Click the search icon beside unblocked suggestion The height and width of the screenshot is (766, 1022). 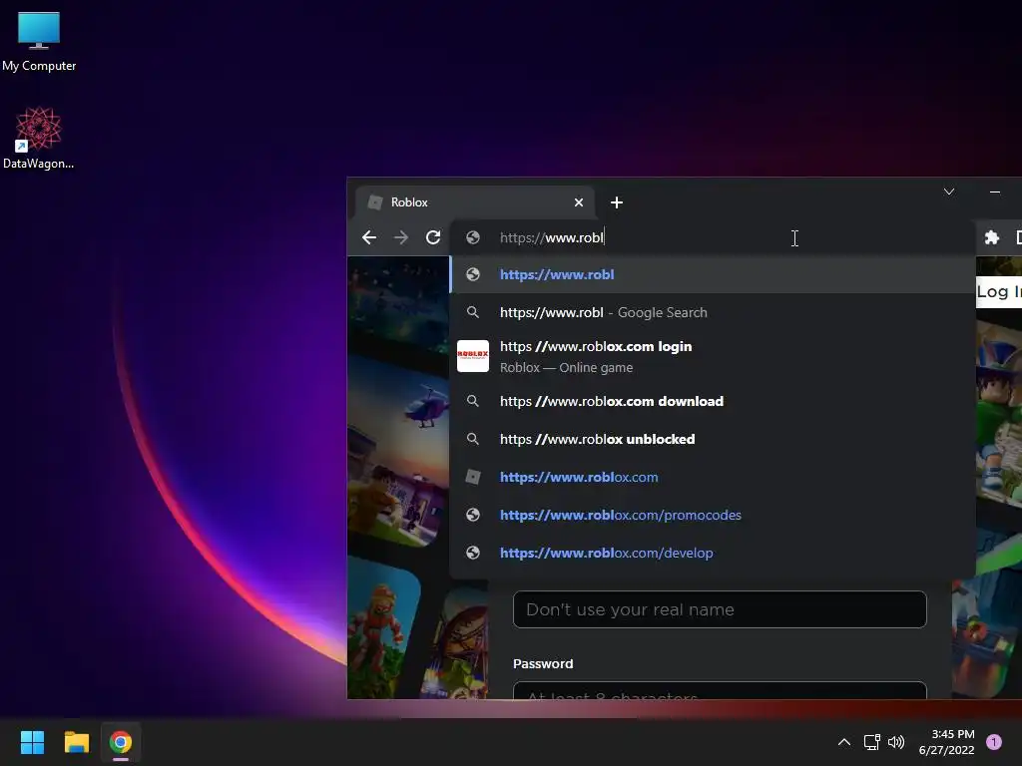473,439
